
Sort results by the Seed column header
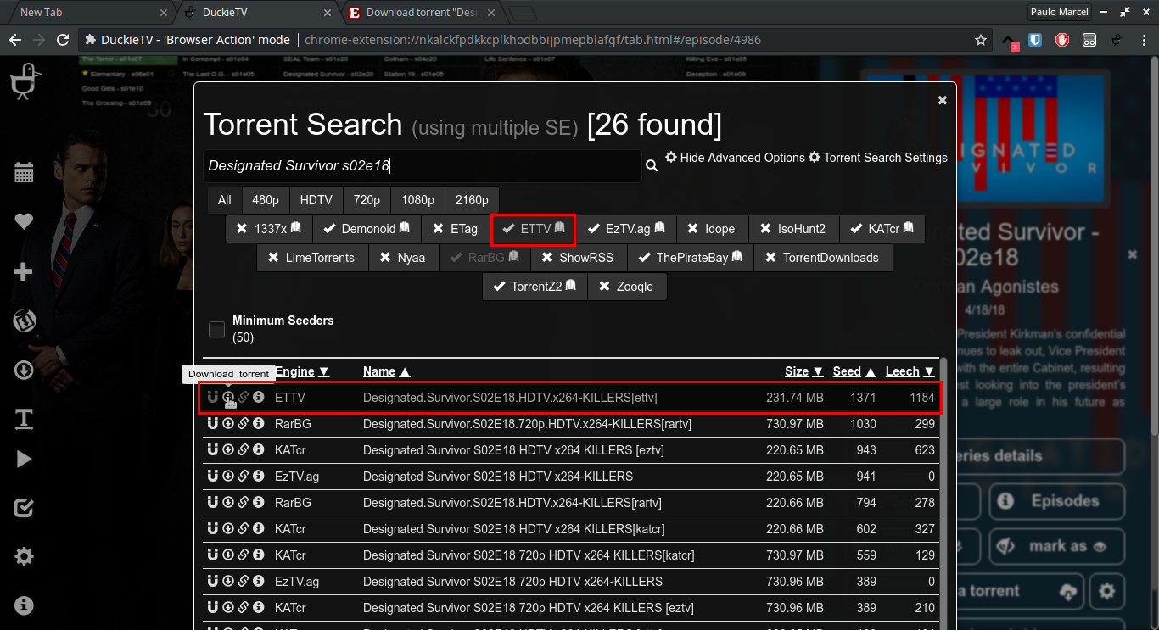click(854, 371)
